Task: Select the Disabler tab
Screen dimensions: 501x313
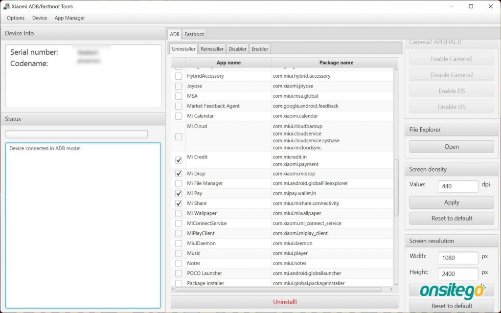Action: pos(237,49)
